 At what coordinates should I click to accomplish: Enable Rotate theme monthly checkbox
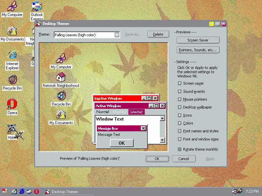(179, 149)
